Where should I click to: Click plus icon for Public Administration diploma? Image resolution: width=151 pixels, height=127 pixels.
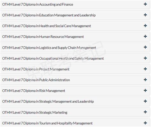(x=145, y=80)
